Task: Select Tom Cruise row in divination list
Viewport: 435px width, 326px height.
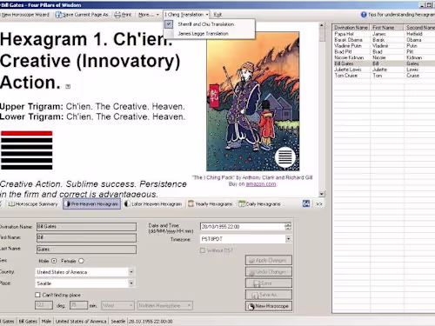Action: click(384, 76)
